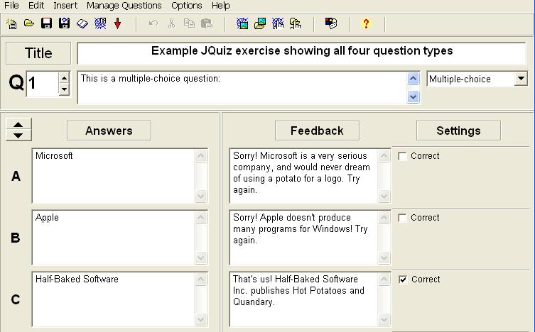This screenshot has height=332, width=535.
Task: Open the Insert menu
Action: [x=65, y=6]
